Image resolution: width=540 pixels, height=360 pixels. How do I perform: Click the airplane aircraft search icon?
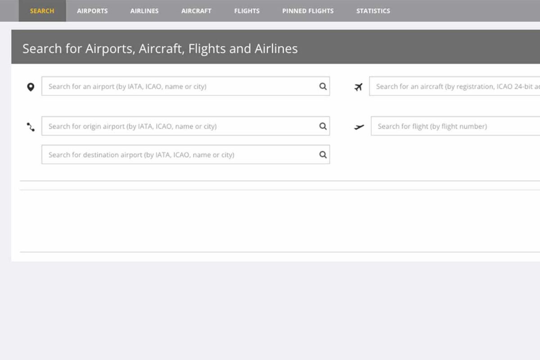[359, 87]
